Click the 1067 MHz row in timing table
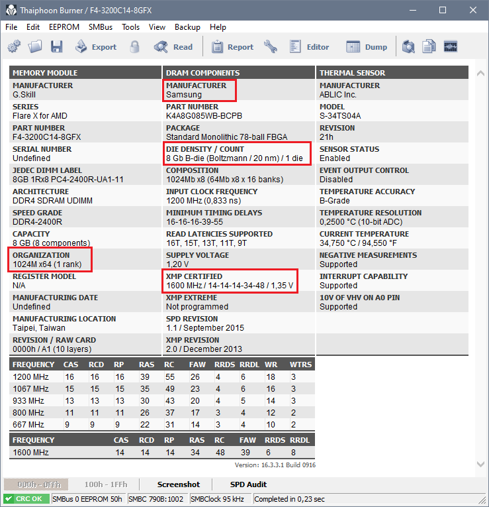Screen dimensions: 489x507 pyautogui.click(x=162, y=389)
